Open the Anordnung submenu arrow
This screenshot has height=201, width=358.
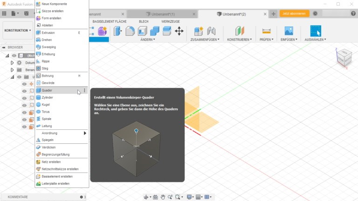pyautogui.click(x=85, y=133)
